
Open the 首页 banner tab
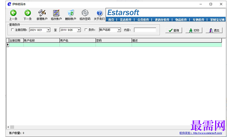pos(111,19)
